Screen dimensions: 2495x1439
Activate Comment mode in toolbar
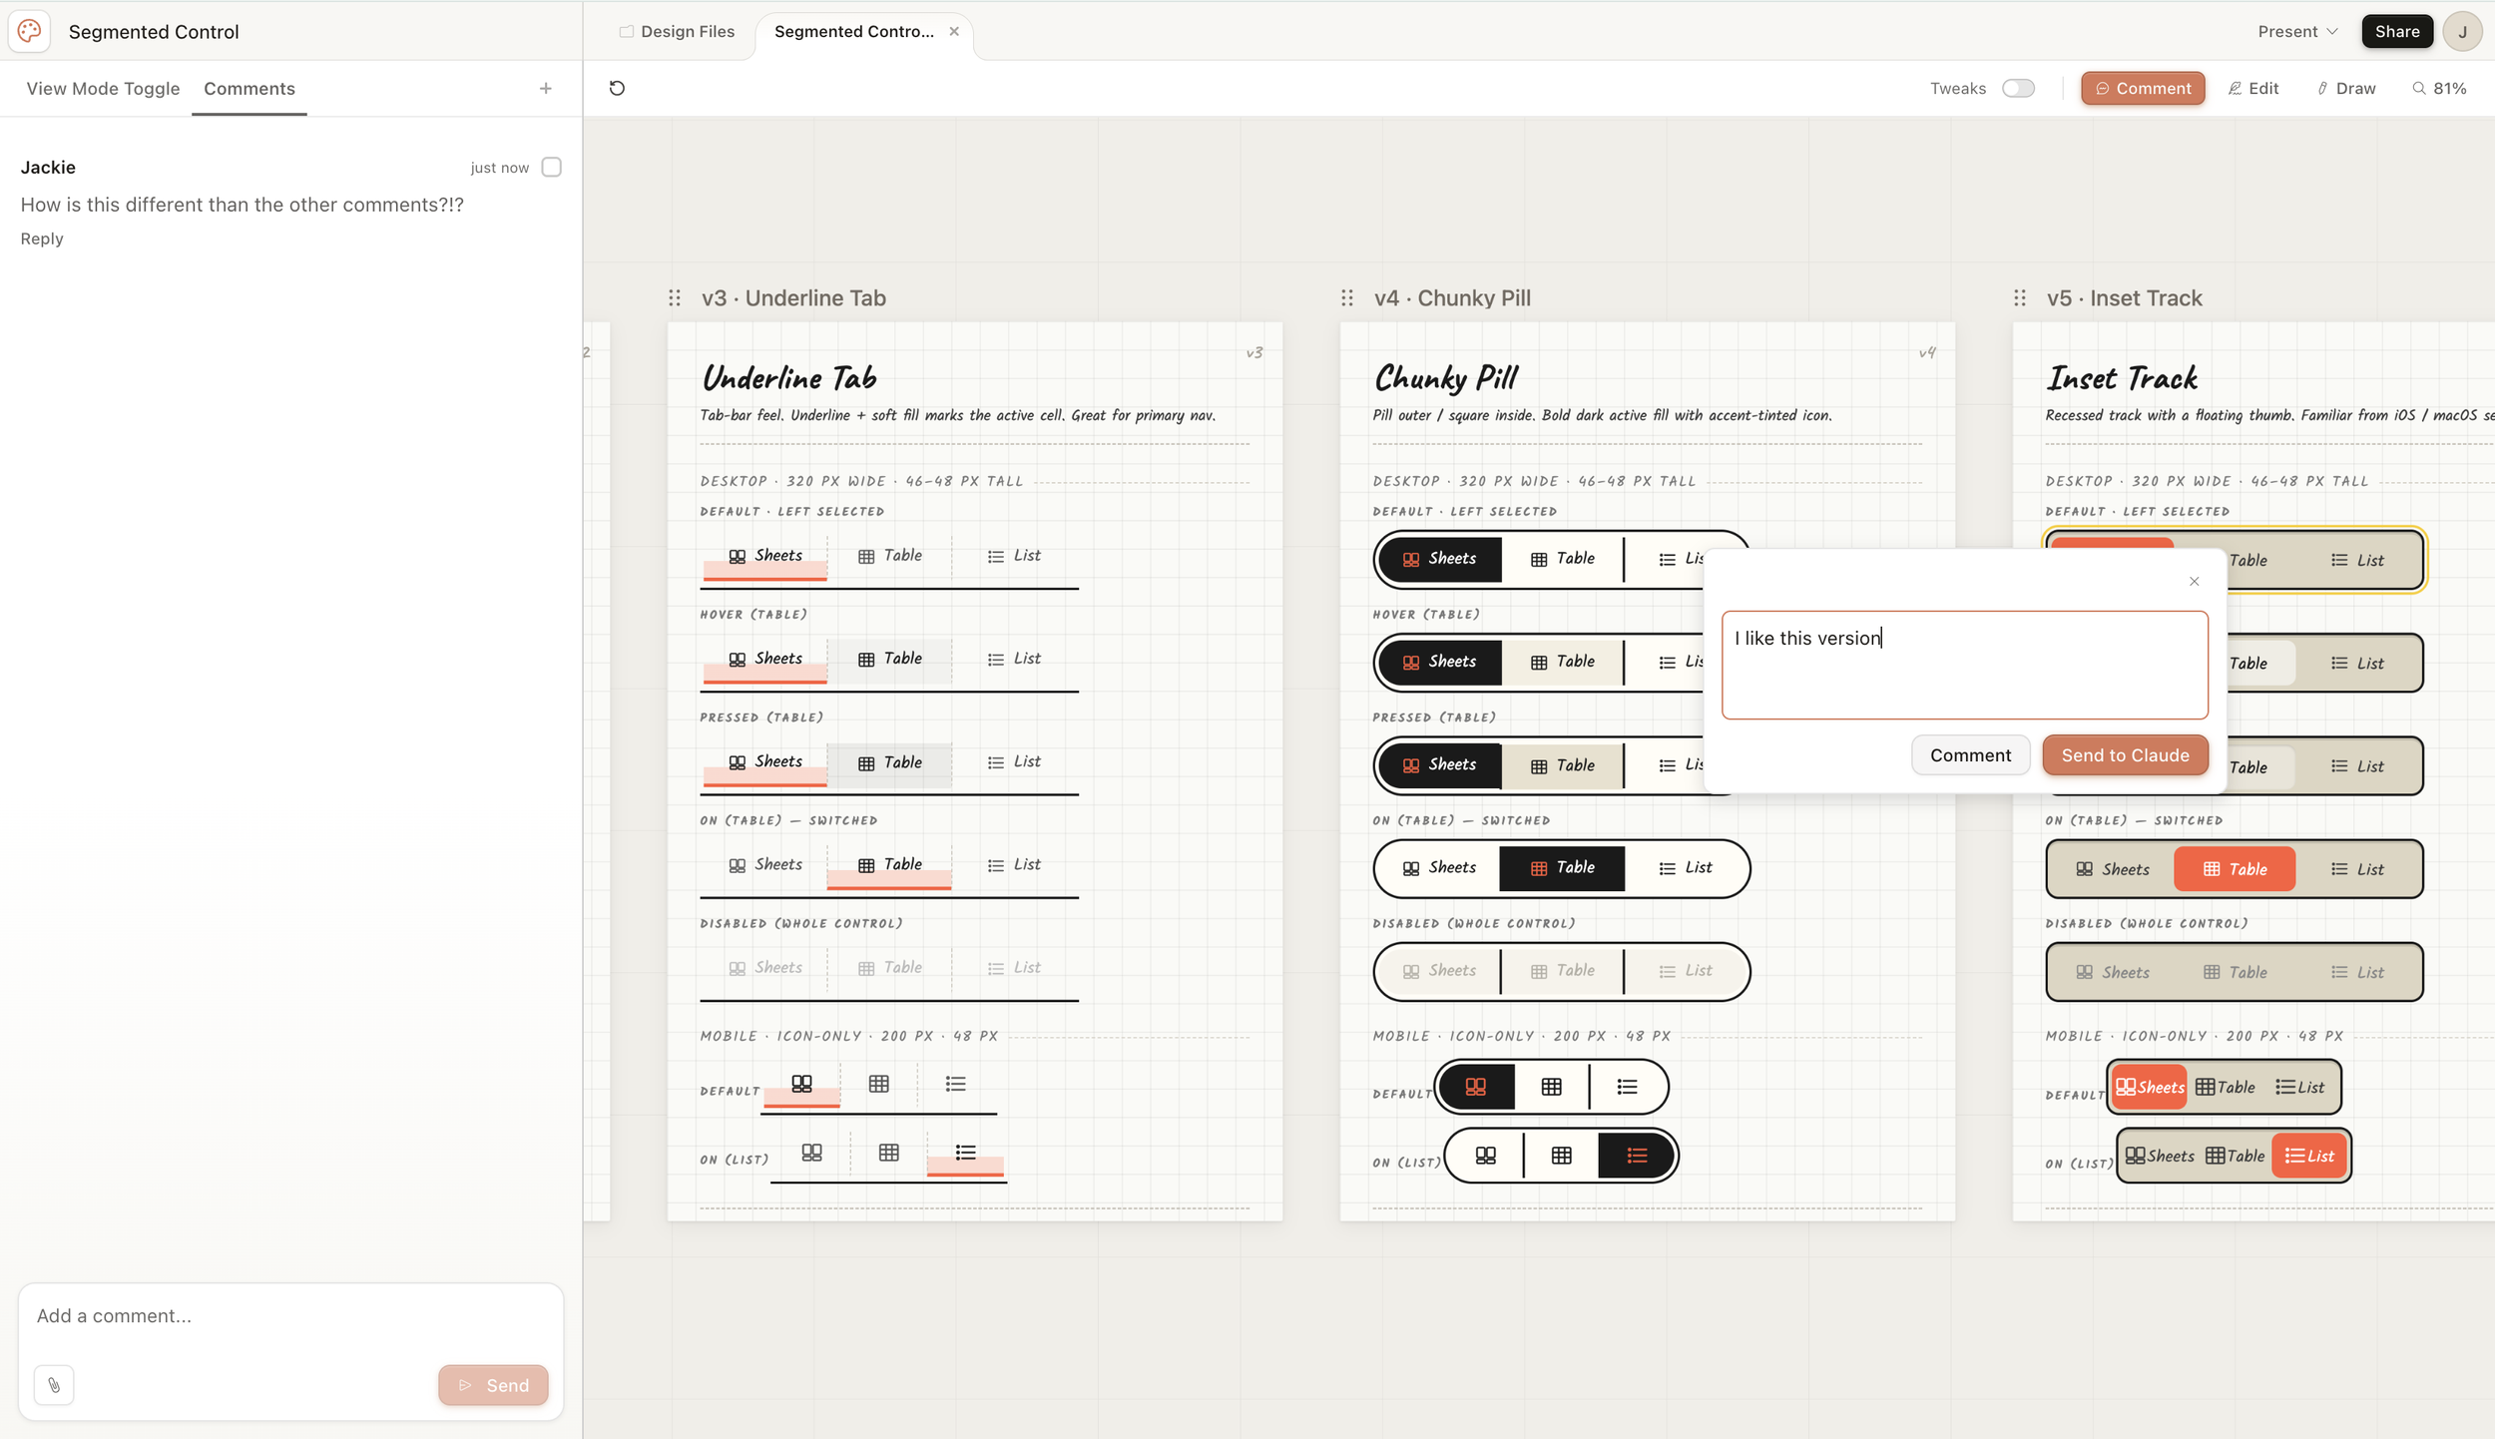coord(2143,88)
